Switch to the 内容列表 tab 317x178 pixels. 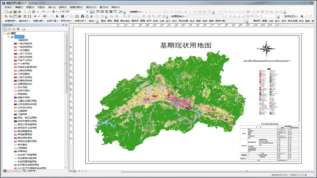pyautogui.click(x=29, y=171)
